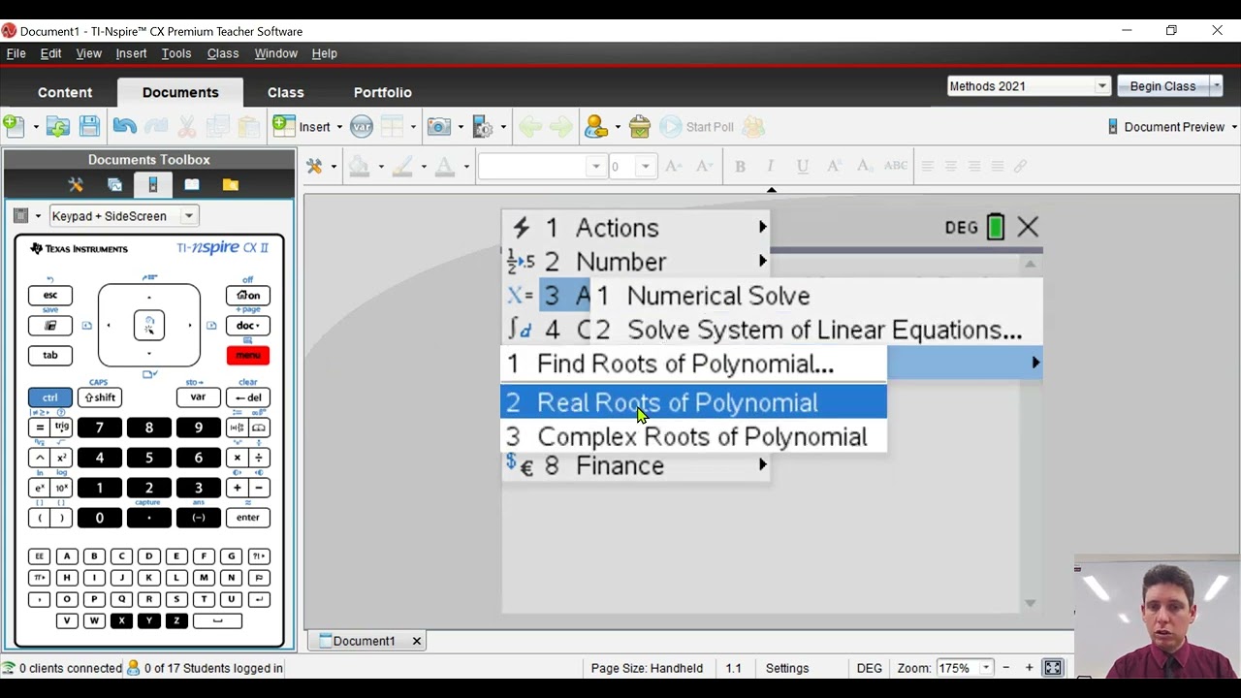Click the collect/ballot box icon
Viewport: 1241px width, 698px height.
point(640,127)
